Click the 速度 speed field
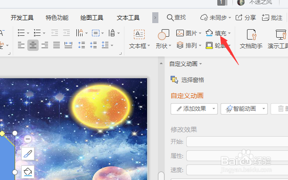Screen dimensions: 288x180 click(x=237, y=170)
